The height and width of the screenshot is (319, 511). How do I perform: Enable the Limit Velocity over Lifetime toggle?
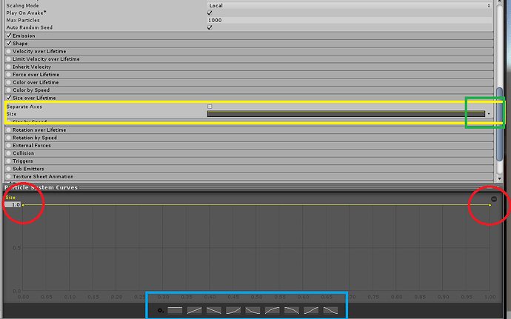pos(9,59)
